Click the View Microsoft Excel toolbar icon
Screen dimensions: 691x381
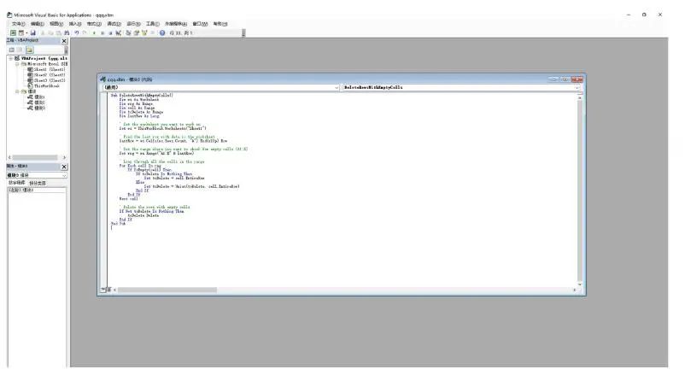tap(12, 32)
